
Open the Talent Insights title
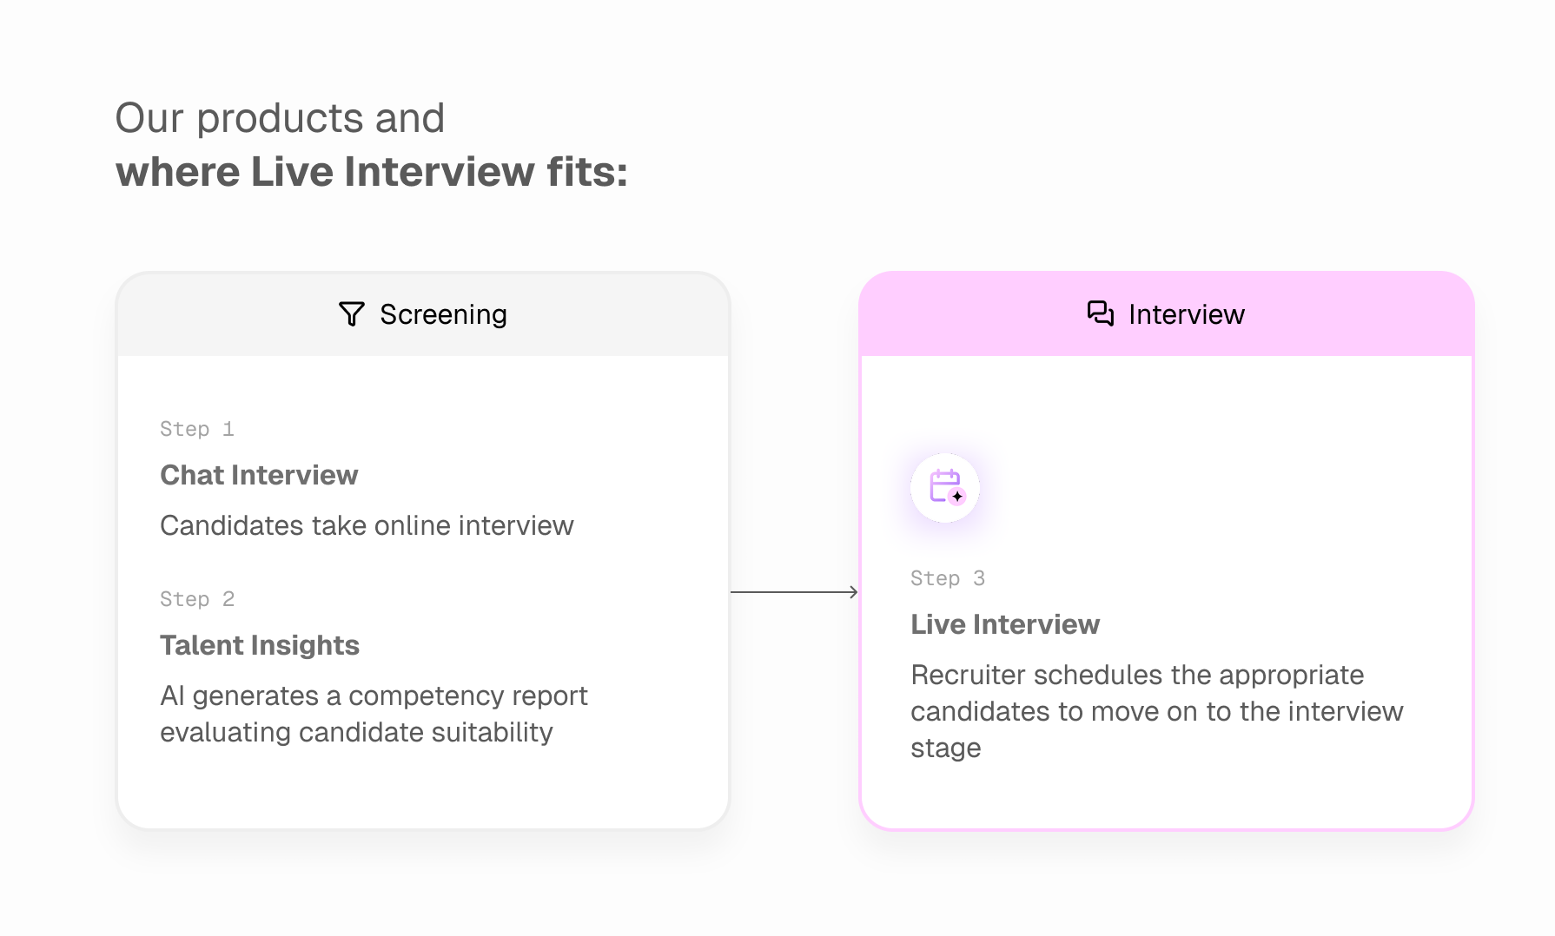260,645
